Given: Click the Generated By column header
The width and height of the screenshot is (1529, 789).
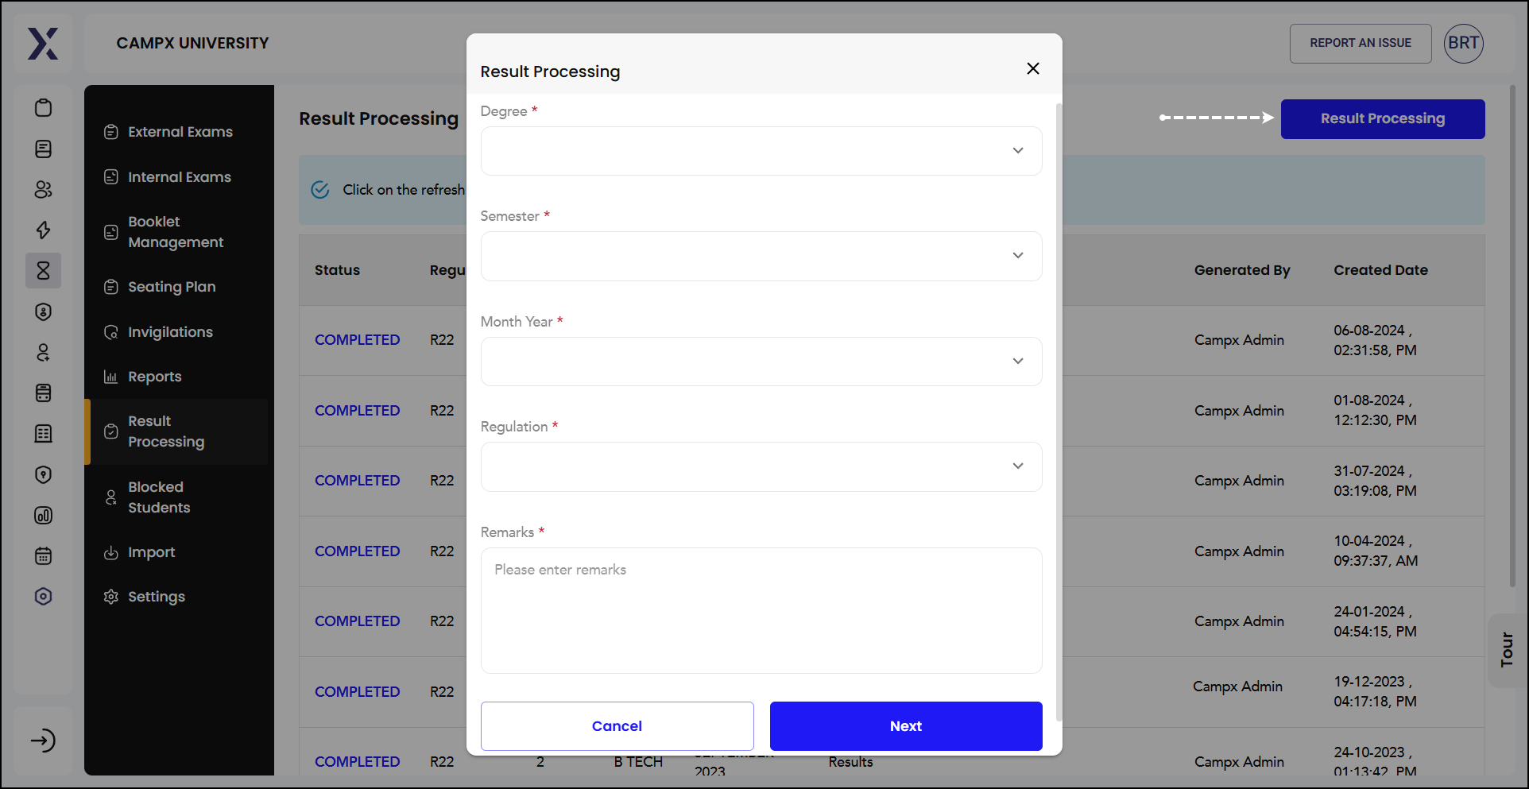Looking at the screenshot, I should point(1241,270).
